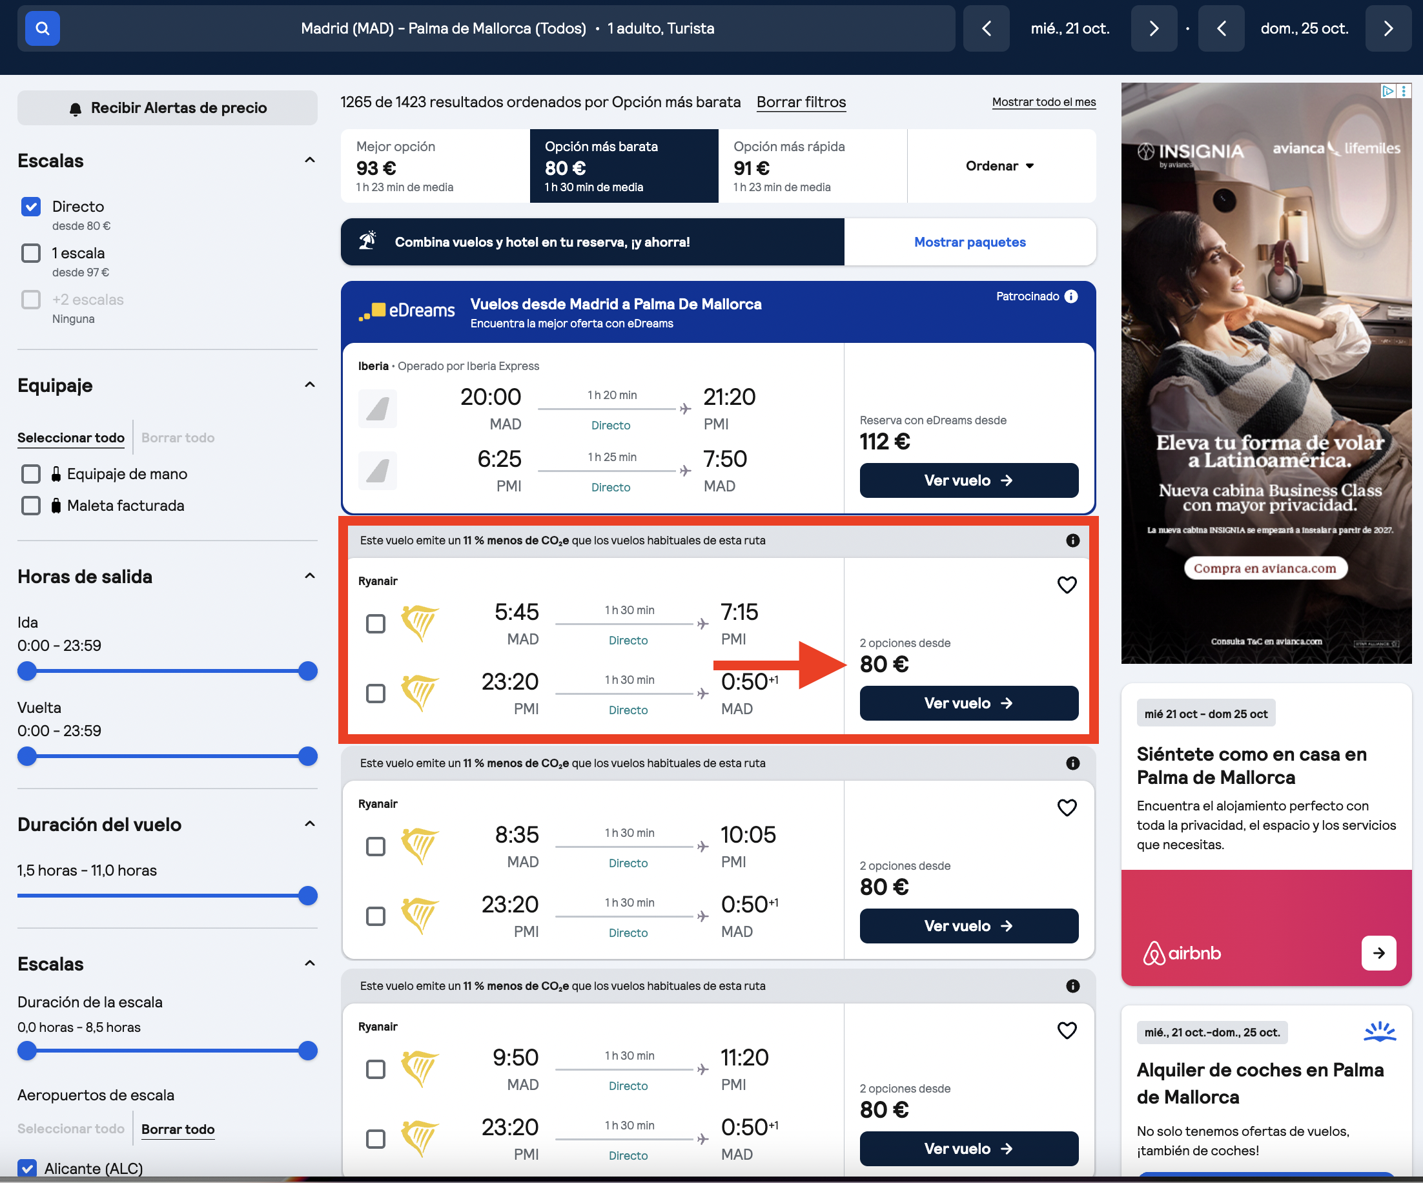Screen dimensions: 1423x1183
Task: Favorite the 9:50 Ryanair flight with heart
Action: point(1067,1031)
